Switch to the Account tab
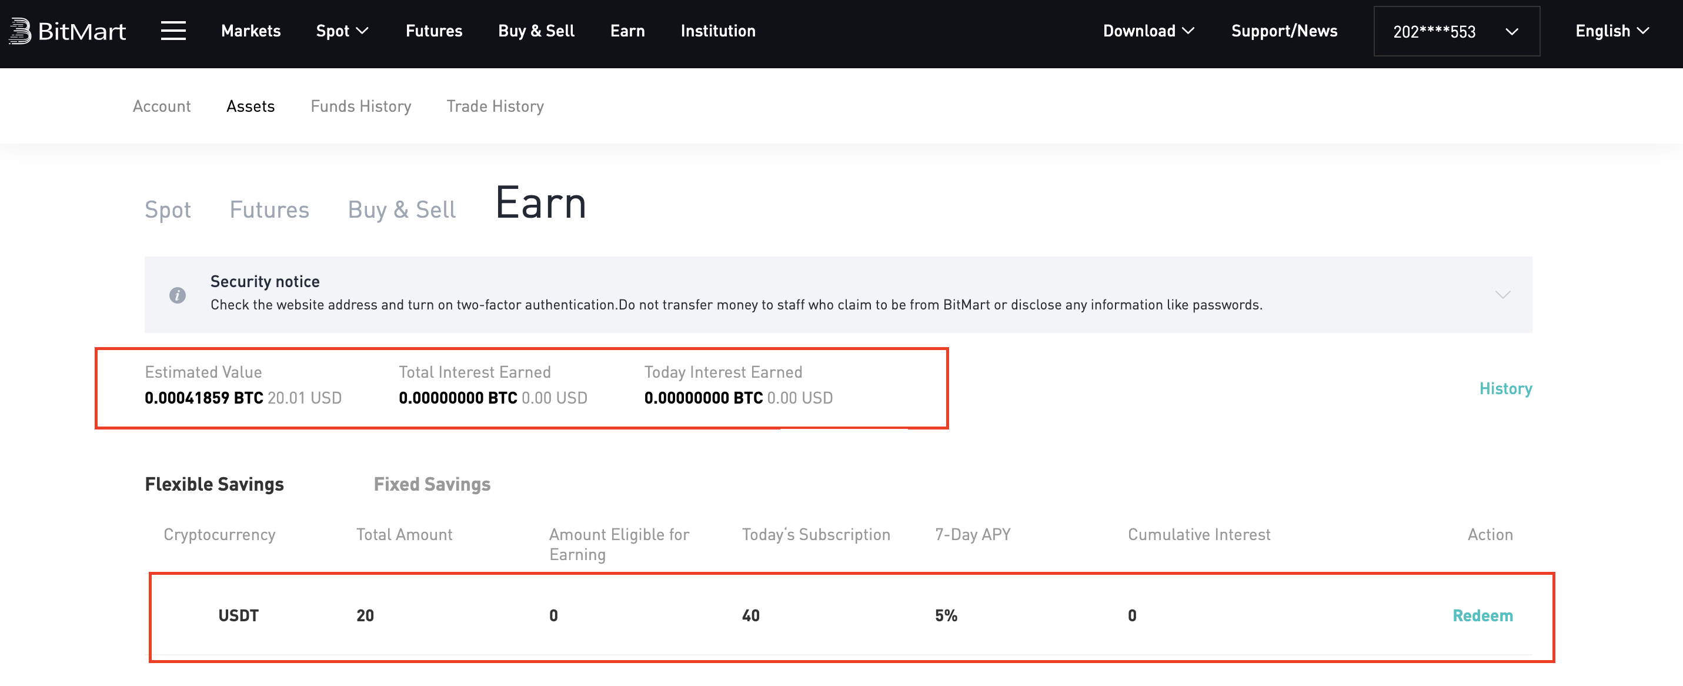Image resolution: width=1683 pixels, height=686 pixels. [161, 106]
